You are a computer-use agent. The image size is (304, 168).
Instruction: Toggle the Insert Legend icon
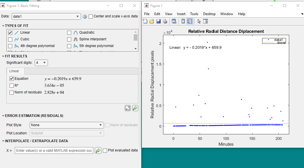[x=190, y=21]
